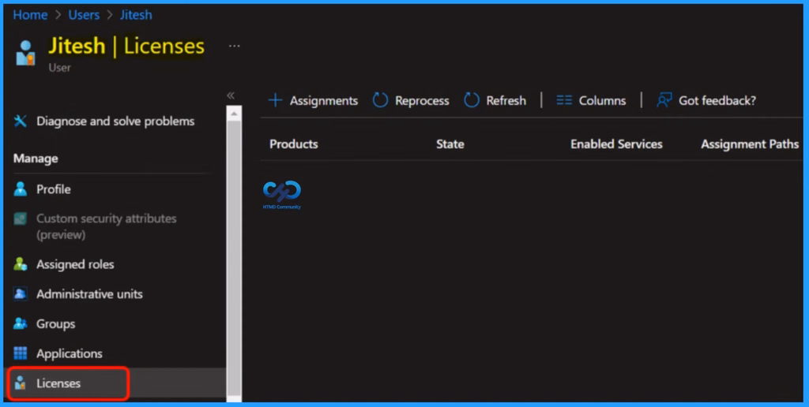Open Custom security attributes (preview)
This screenshot has height=407, width=809.
coord(107,226)
